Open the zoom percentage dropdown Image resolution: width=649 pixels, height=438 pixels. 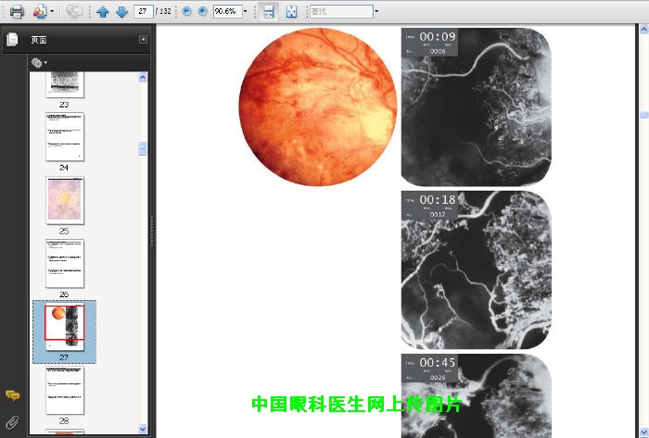[x=245, y=12]
